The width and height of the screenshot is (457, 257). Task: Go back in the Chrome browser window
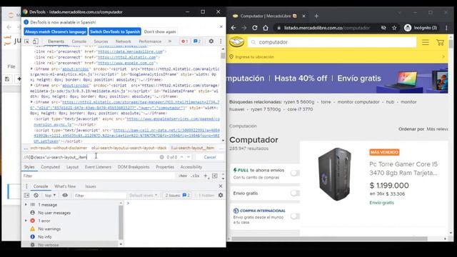[233, 28]
